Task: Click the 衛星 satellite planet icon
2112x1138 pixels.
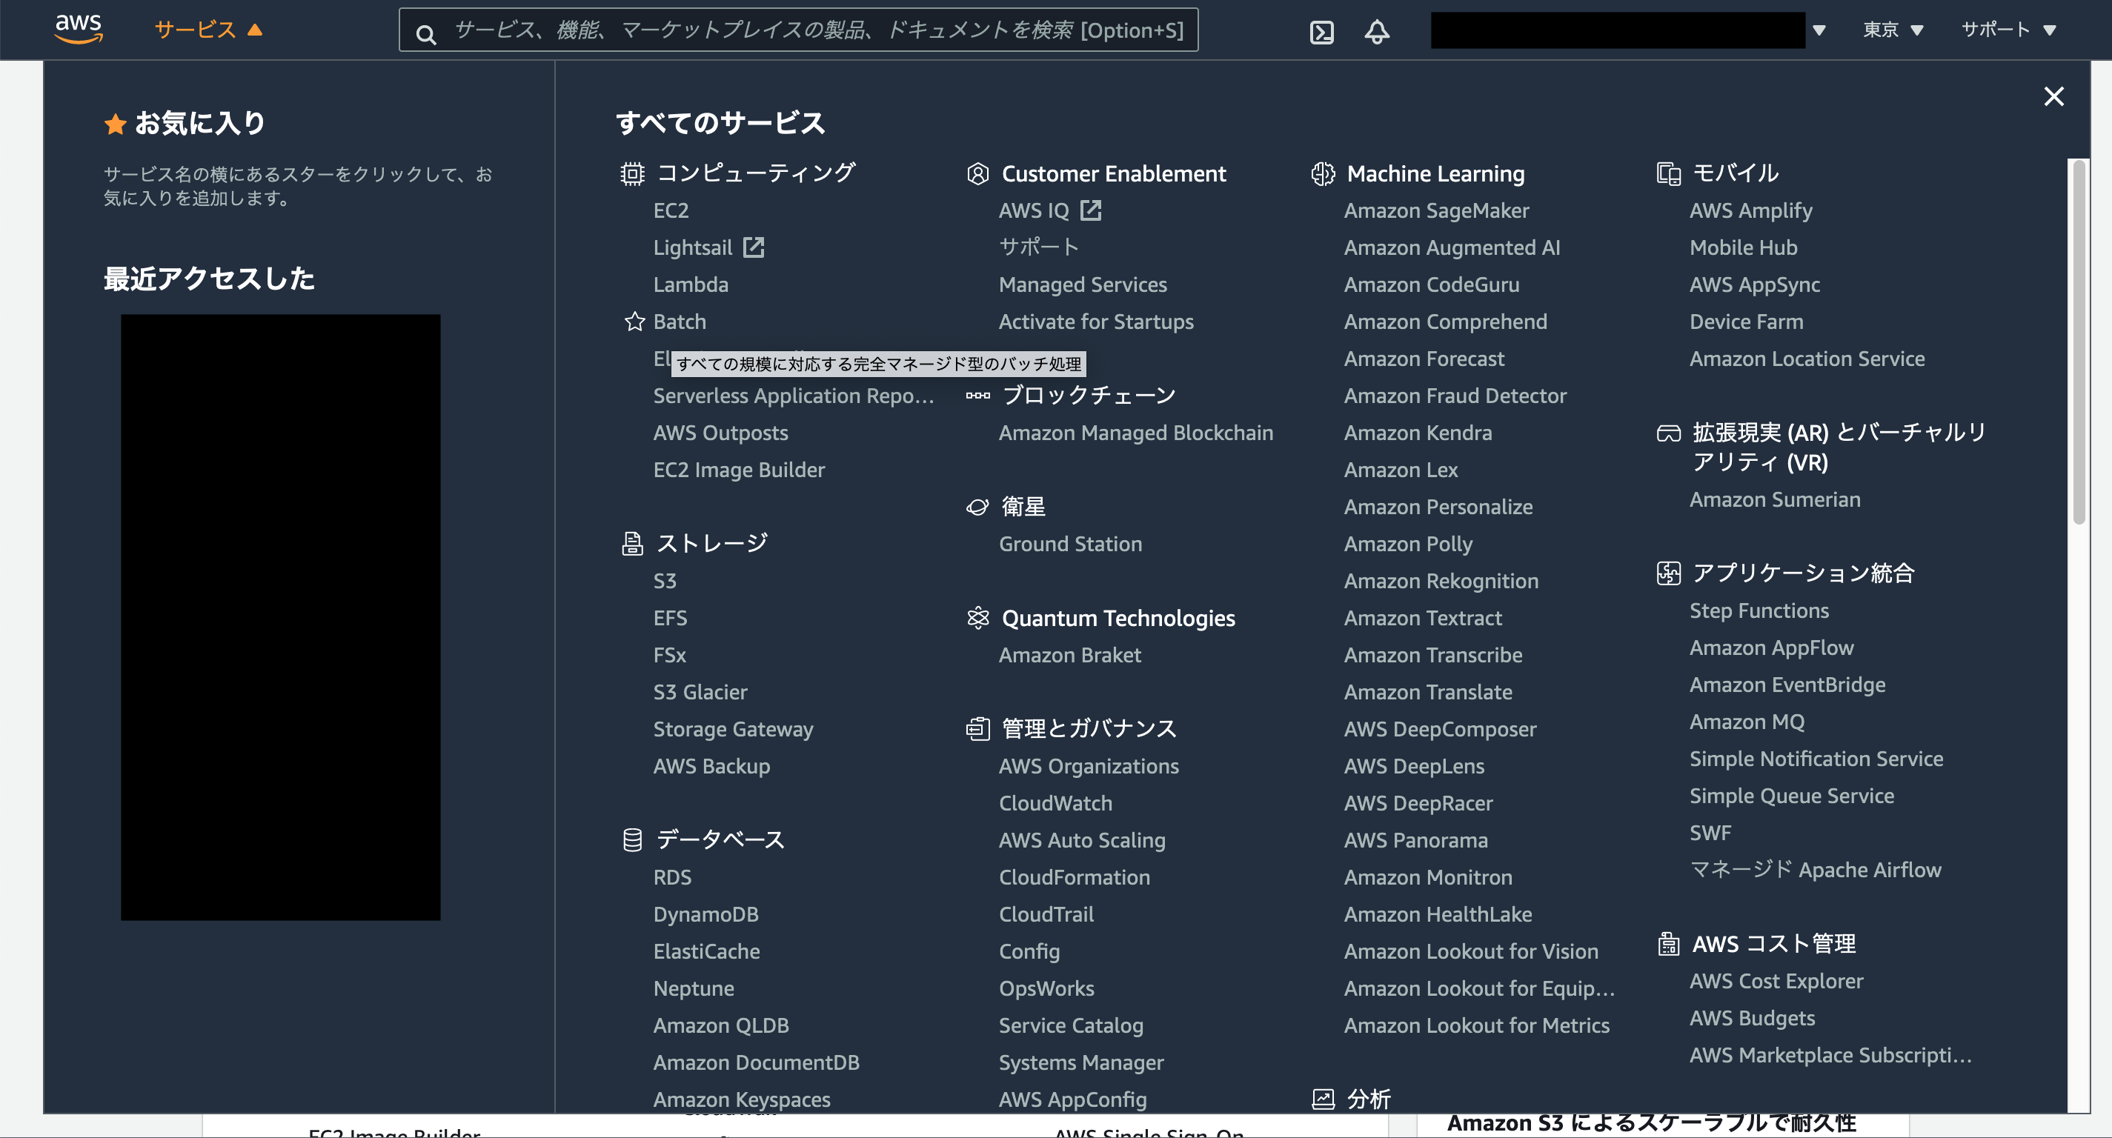Action: point(977,507)
